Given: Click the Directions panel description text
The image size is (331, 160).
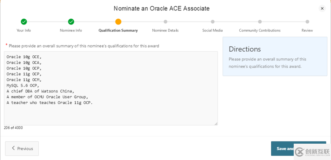Looking at the screenshot, I should coord(268,63).
